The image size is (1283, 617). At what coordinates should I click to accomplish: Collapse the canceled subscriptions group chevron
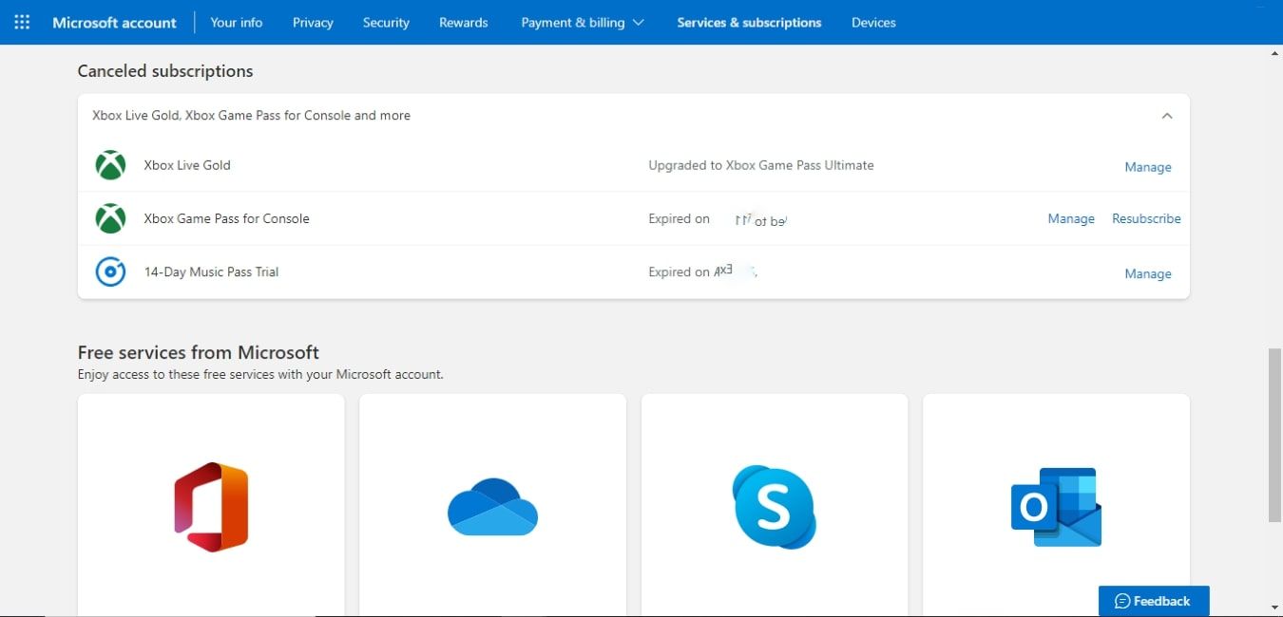click(x=1167, y=116)
